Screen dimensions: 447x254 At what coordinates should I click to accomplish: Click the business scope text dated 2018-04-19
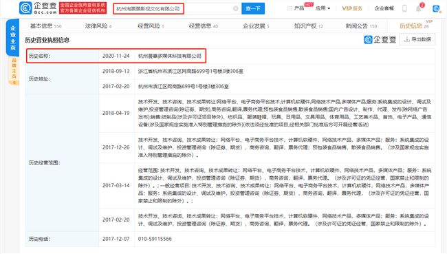[285, 113]
